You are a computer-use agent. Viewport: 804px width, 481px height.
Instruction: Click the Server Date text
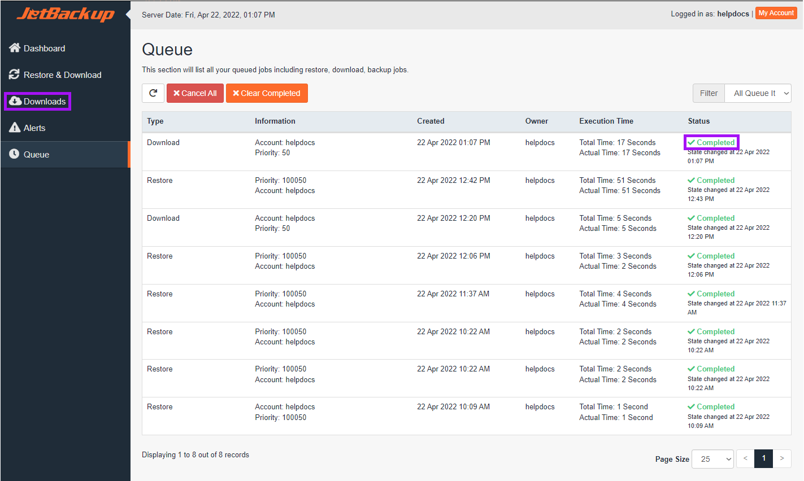click(x=208, y=15)
